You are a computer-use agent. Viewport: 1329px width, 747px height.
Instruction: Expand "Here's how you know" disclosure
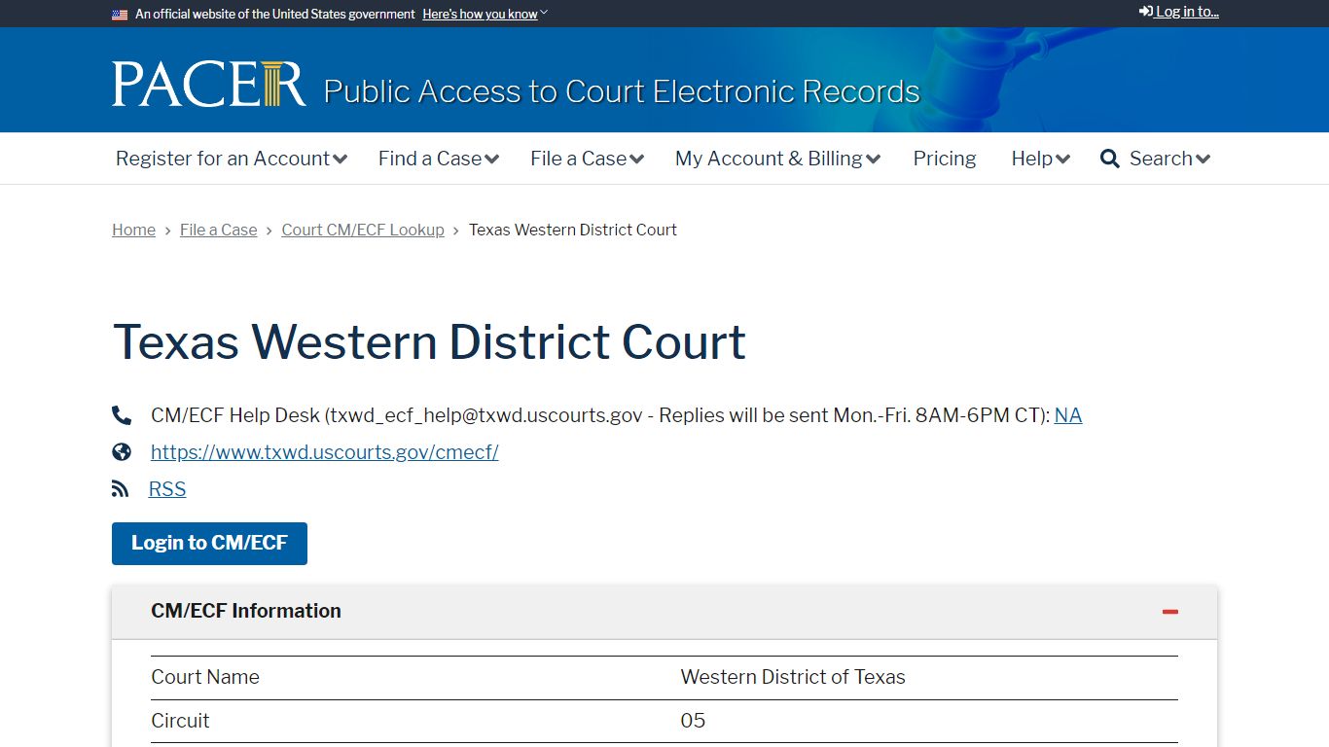(x=485, y=15)
